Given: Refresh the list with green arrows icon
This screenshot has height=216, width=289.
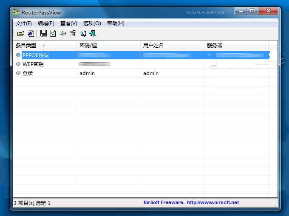Looking at the screenshot, I should (x=53, y=33).
